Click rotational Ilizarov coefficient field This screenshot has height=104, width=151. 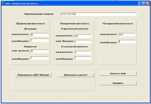(127, 42)
